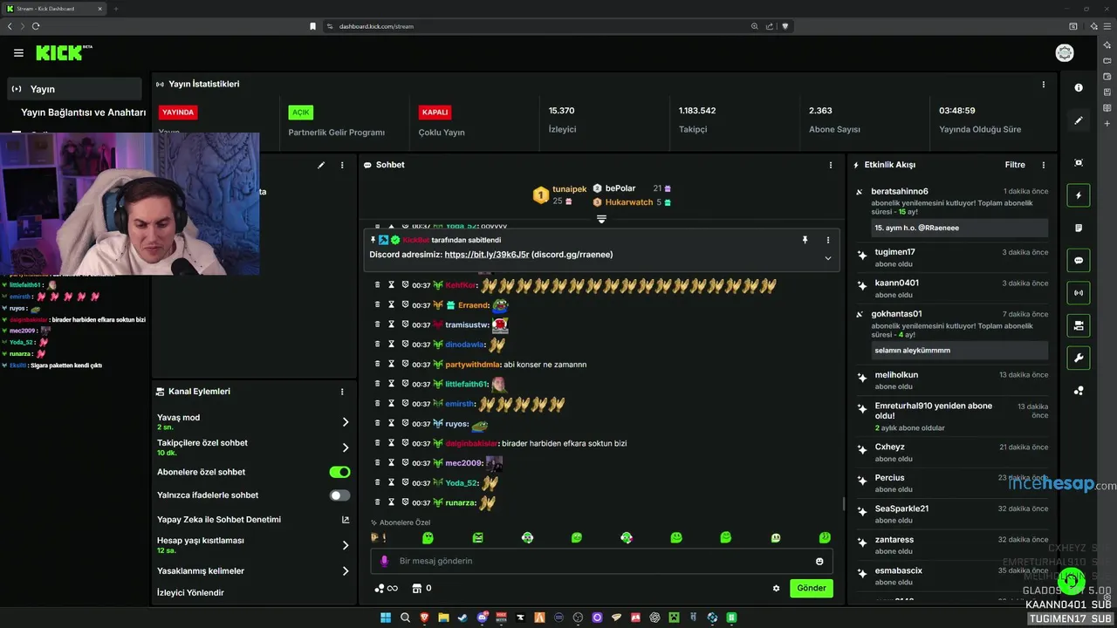The image size is (1117, 628).
Task: Click the browser reload button
Action: 36,26
